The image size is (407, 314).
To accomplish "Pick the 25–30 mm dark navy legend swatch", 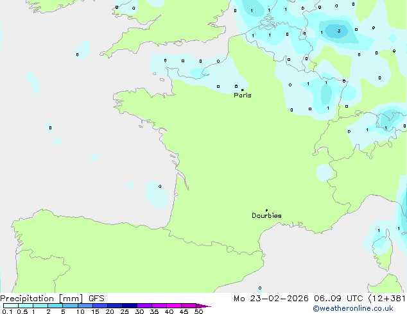I will coord(130,306).
